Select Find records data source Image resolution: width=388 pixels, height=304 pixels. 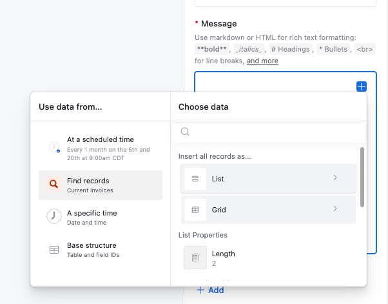(101, 185)
